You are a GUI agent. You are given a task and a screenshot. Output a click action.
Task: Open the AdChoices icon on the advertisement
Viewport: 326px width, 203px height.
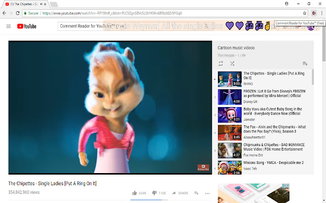tap(283, 186)
